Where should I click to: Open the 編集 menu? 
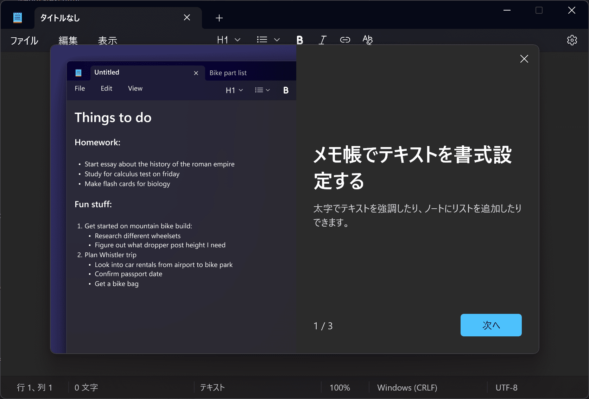click(68, 40)
